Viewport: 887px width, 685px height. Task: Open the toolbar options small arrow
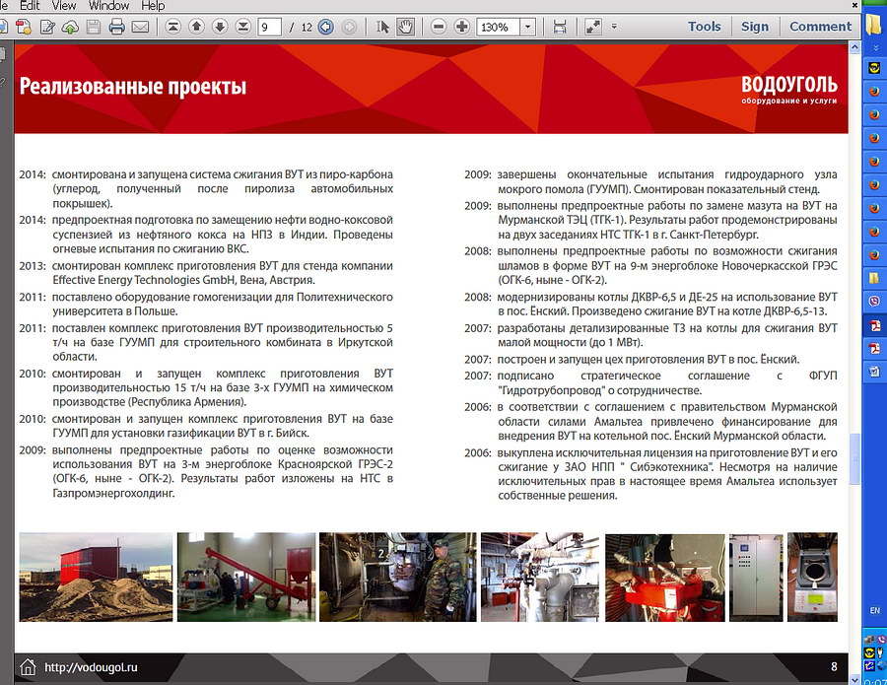(x=614, y=26)
